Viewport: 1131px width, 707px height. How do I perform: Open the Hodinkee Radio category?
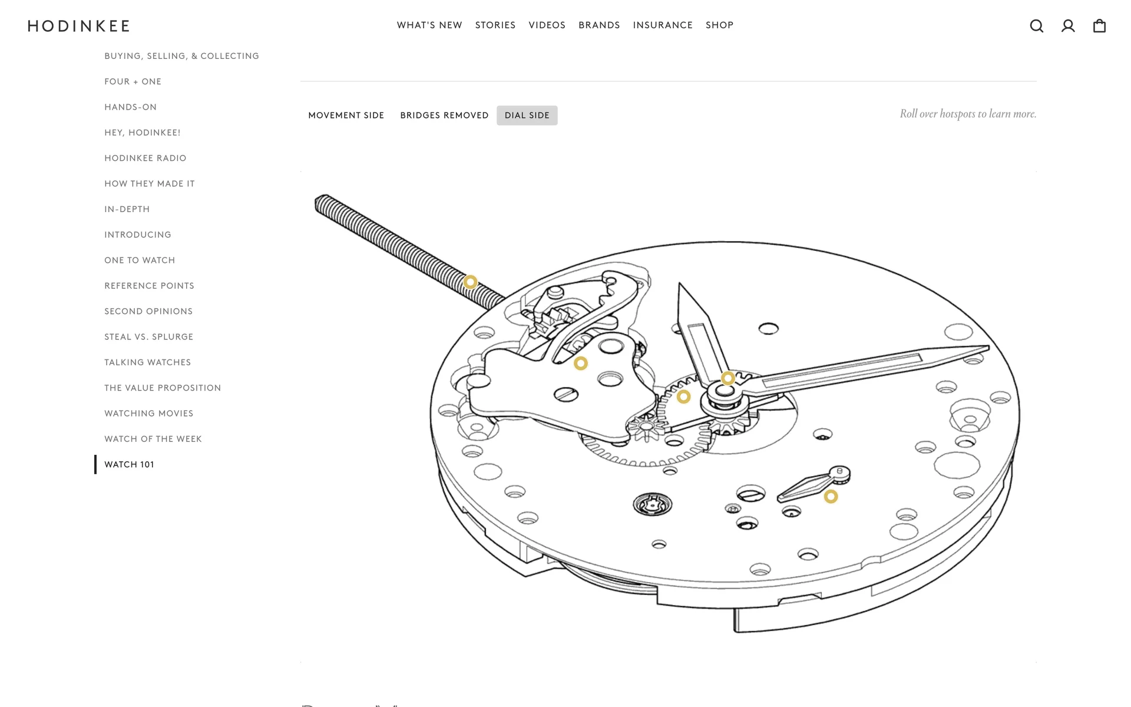click(x=145, y=158)
